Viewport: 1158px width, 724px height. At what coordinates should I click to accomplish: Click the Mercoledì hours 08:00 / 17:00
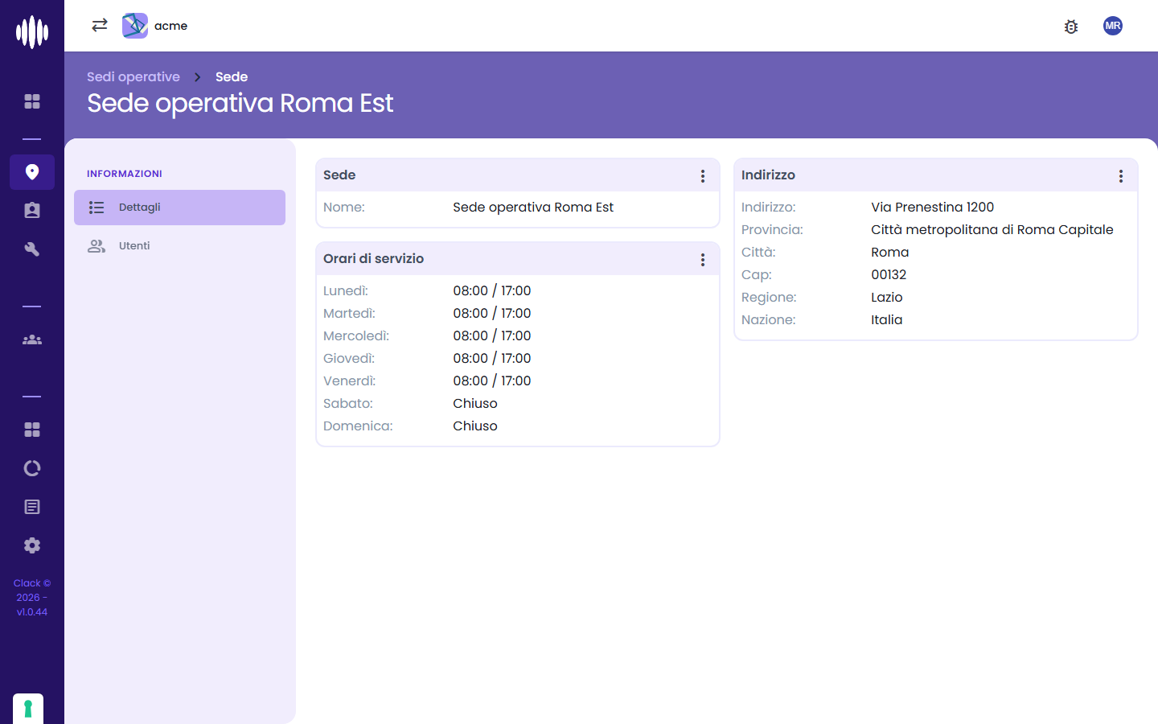(492, 335)
